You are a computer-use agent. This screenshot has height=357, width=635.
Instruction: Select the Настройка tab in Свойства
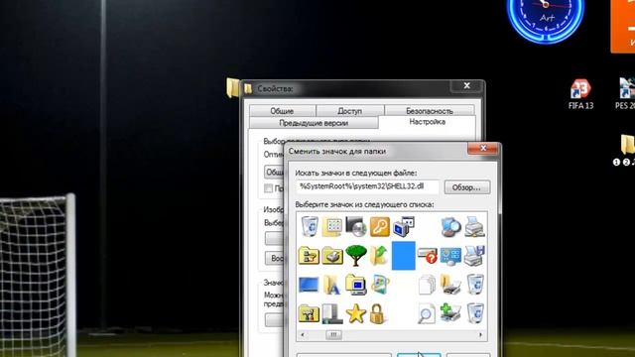pyautogui.click(x=427, y=122)
